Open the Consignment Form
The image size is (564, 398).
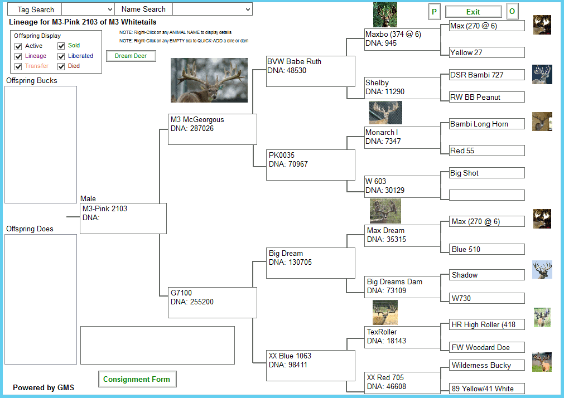point(137,380)
